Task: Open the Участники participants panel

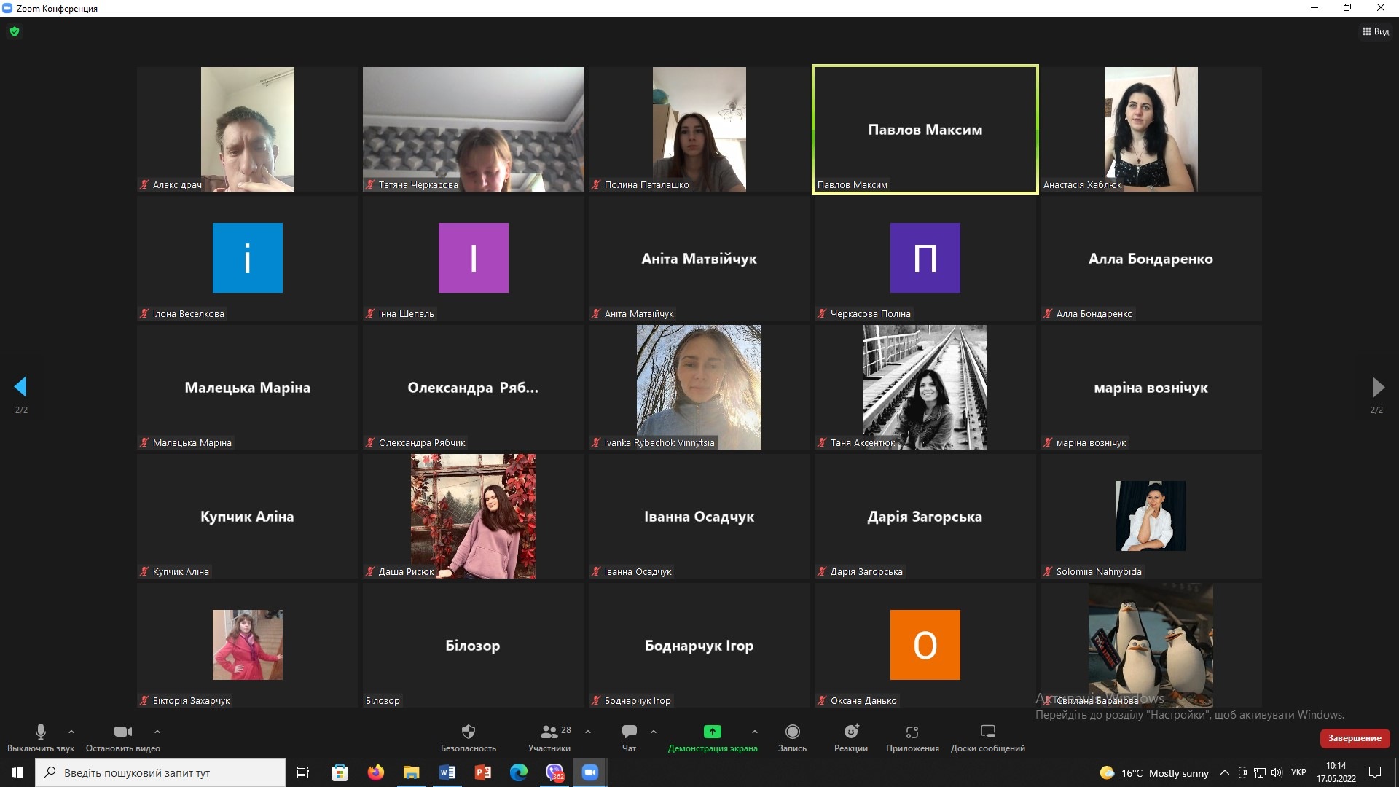Action: click(549, 732)
